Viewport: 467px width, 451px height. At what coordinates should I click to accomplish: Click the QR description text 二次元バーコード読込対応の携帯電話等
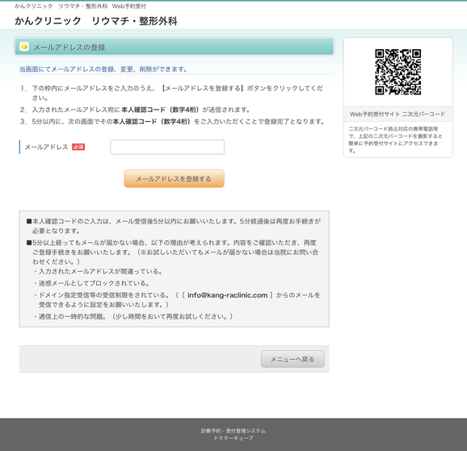tap(396, 140)
